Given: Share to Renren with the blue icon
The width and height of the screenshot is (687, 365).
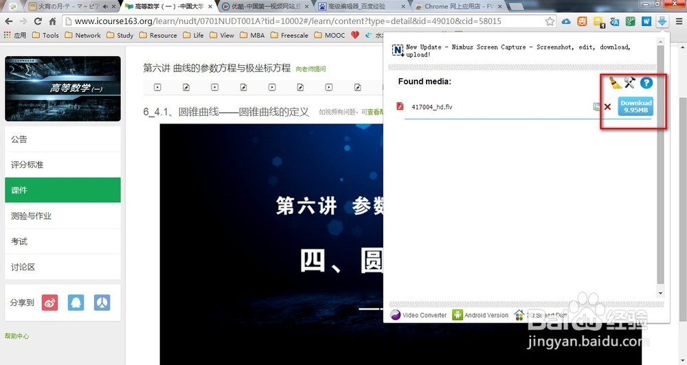Looking at the screenshot, I should [102, 303].
